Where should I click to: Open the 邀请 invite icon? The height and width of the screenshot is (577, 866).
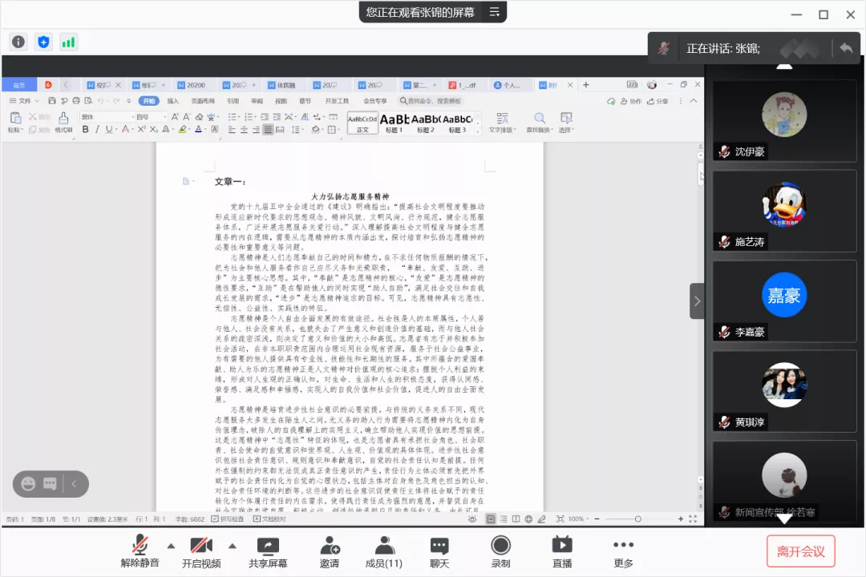330,551
